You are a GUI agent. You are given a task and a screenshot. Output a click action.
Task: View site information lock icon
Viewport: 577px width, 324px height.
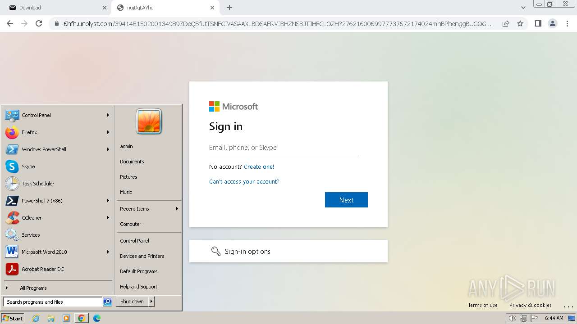57,24
